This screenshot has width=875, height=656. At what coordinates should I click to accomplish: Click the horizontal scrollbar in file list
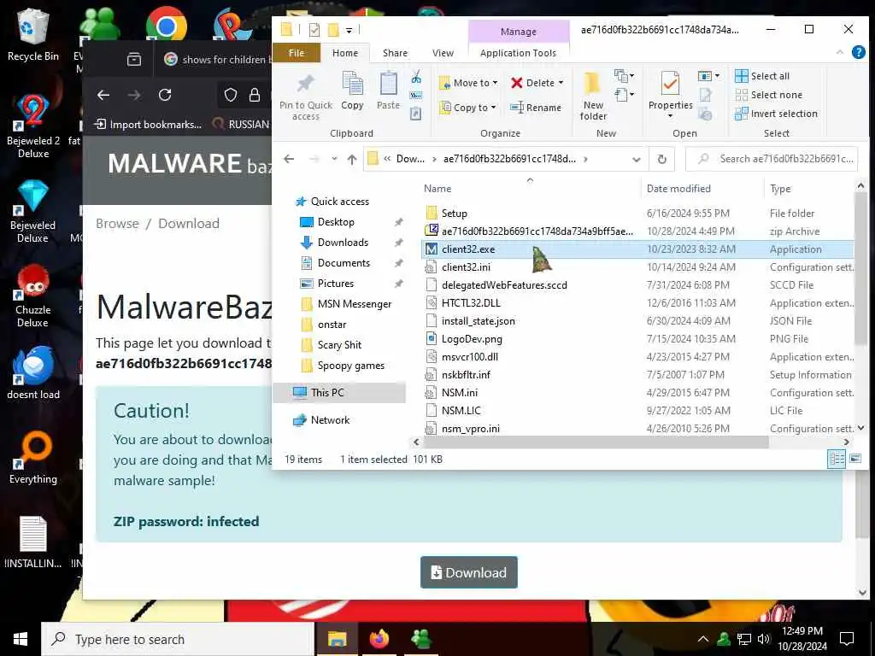[596, 442]
